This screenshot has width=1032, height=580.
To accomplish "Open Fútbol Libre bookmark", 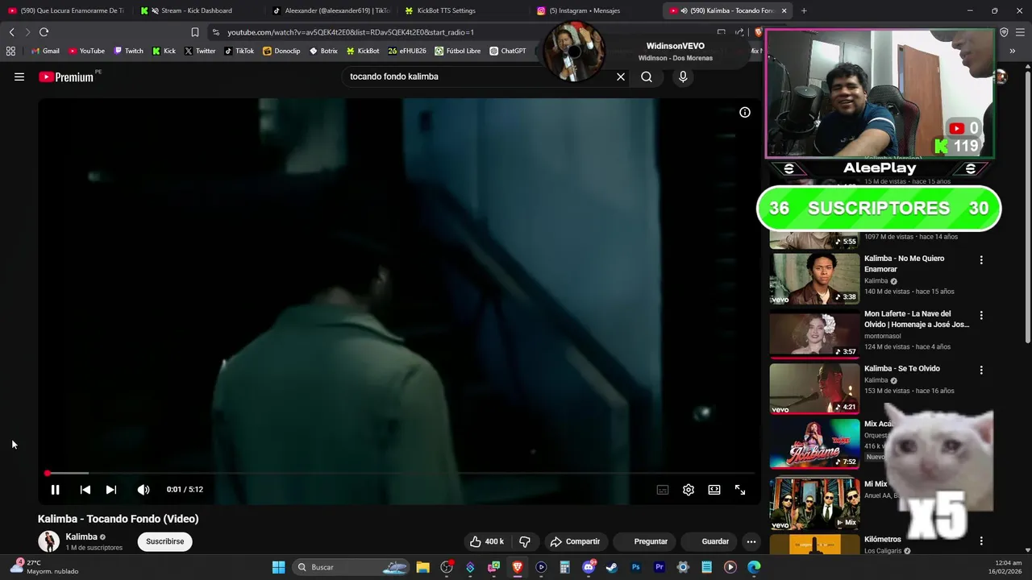I will pos(457,51).
